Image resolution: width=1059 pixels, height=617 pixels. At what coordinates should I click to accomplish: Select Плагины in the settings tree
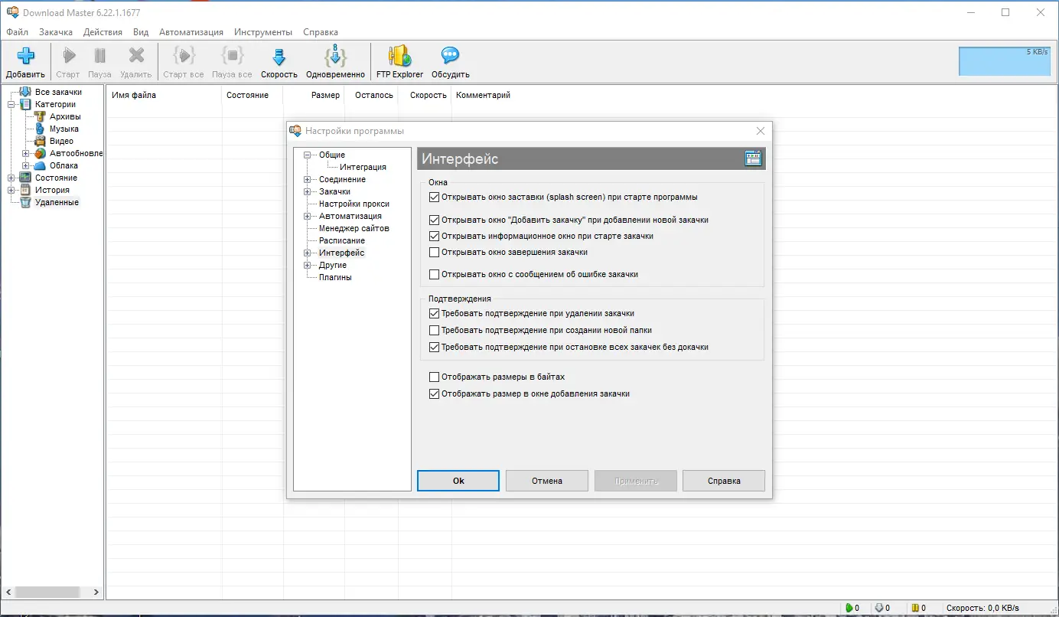tap(335, 277)
